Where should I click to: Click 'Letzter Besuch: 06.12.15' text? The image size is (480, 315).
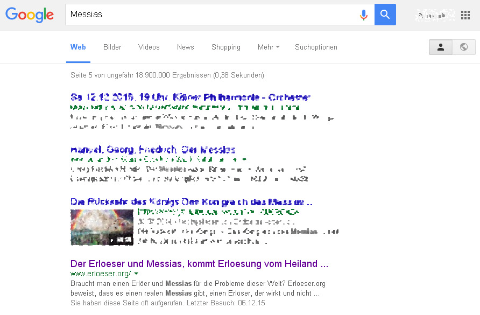[226, 303]
